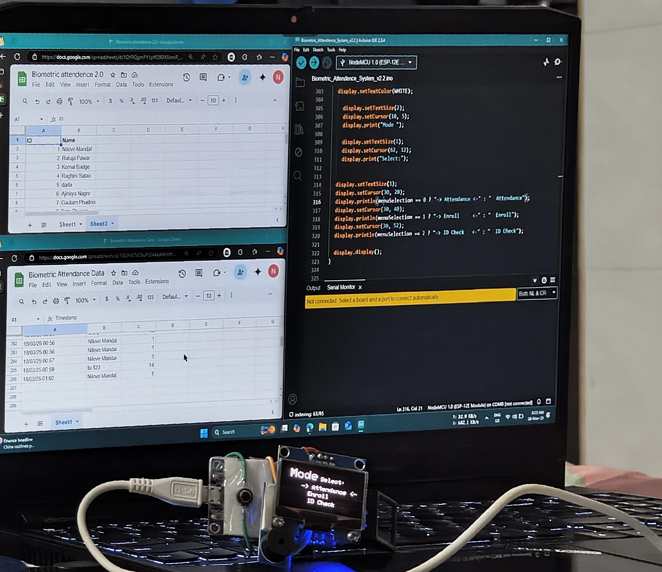Open the Both NL & CR line ending dropdown
The image size is (662, 572).
[537, 293]
